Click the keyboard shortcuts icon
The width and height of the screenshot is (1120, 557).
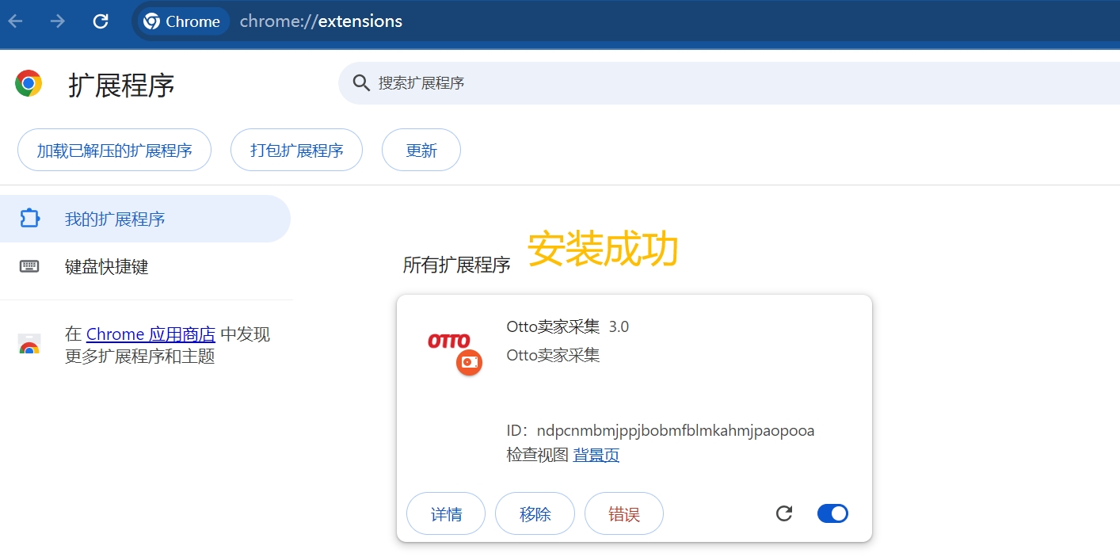[x=29, y=266]
